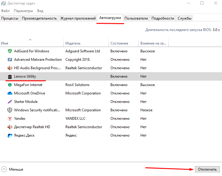Click the Яндекс publisher cell
The width and height of the screenshot is (222, 176).
pyautogui.click(x=71, y=135)
